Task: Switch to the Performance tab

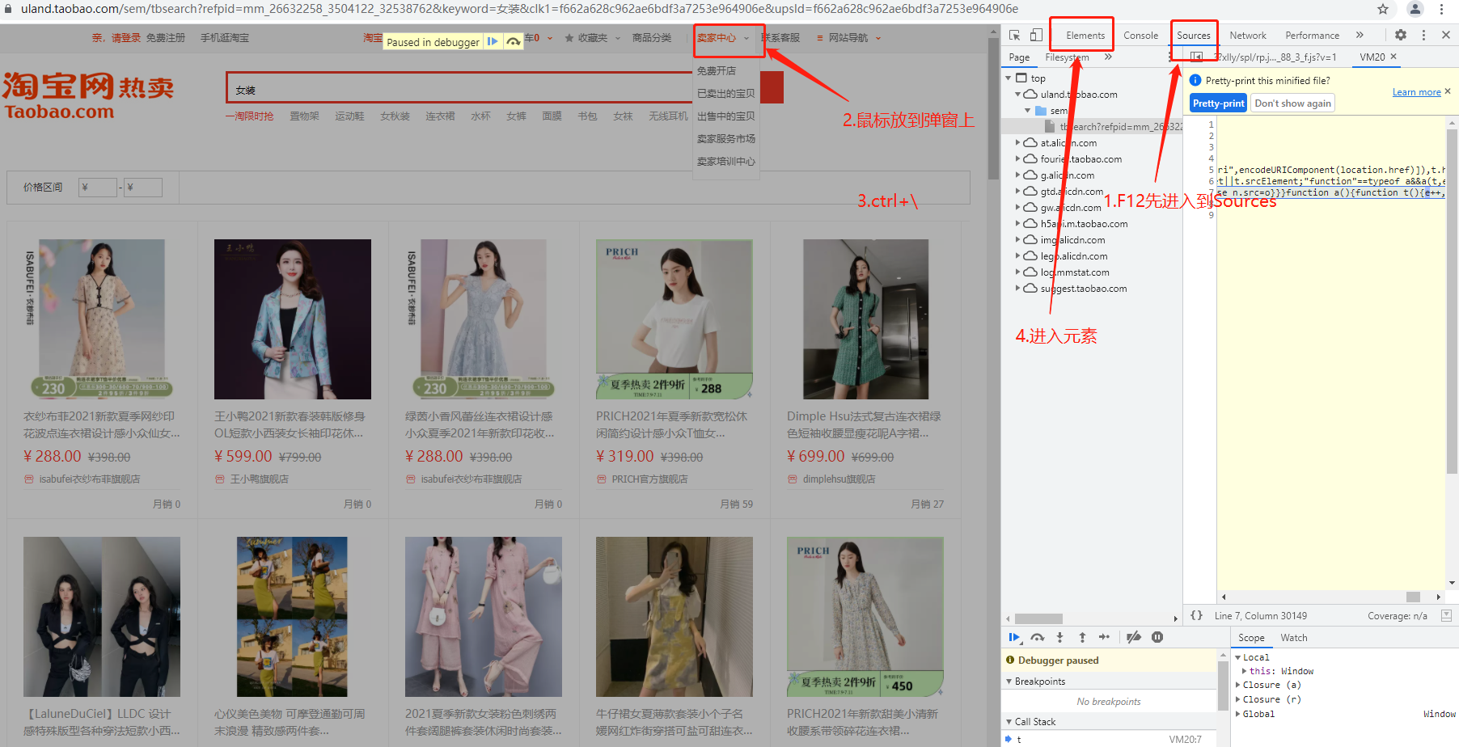Action: pos(1312,35)
